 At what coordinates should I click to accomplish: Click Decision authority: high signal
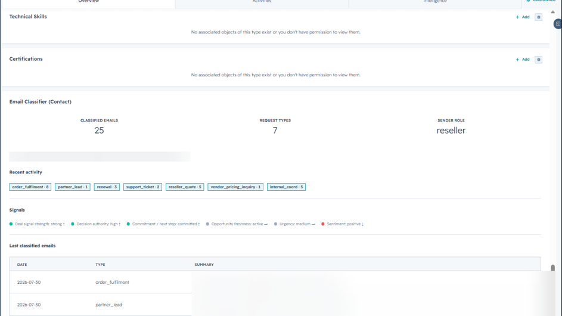(96, 224)
